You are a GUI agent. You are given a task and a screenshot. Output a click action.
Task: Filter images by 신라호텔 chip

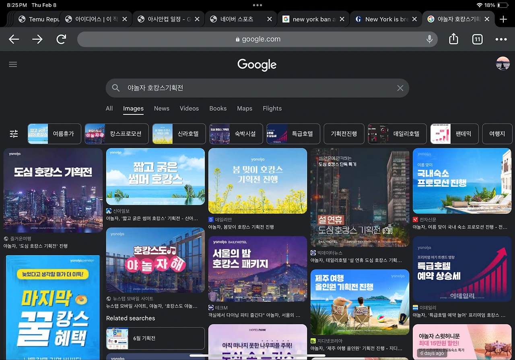pos(179,134)
